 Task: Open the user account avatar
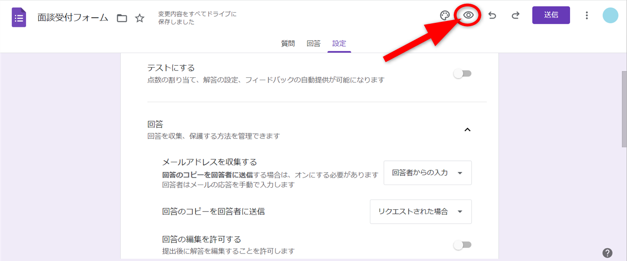(610, 15)
